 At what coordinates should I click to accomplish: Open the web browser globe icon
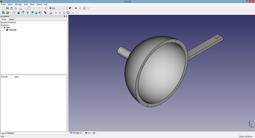[51, 13]
